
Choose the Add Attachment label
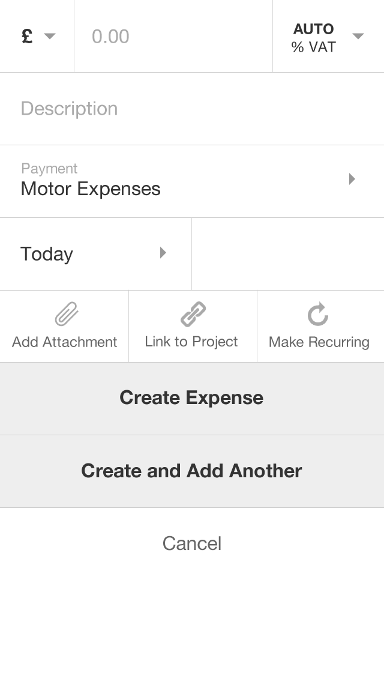click(x=65, y=342)
